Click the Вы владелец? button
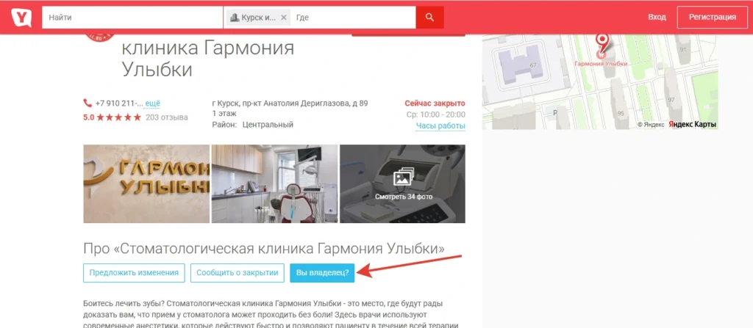 322,273
